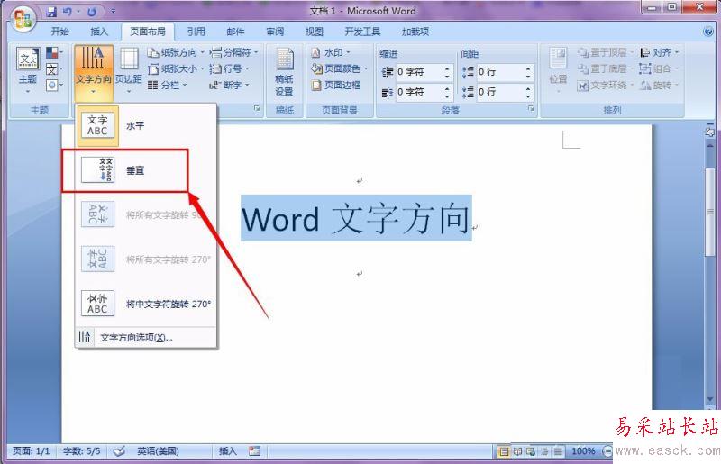This screenshot has height=464, width=721.
Task: Expand Paper Size (纸张大小) dropdown
Action: [176, 69]
